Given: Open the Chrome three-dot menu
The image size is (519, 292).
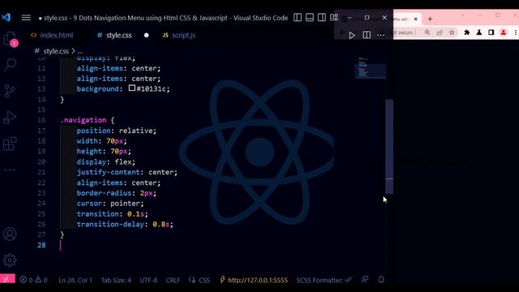Looking at the screenshot, I should [x=516, y=32].
